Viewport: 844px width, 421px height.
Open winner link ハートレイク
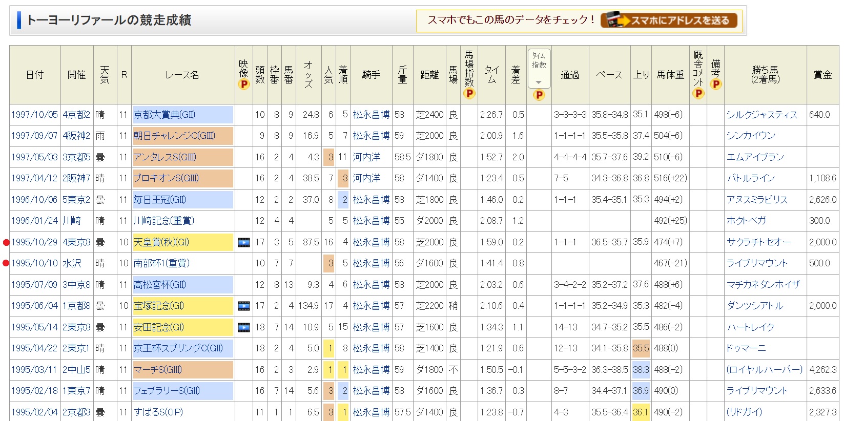click(751, 327)
